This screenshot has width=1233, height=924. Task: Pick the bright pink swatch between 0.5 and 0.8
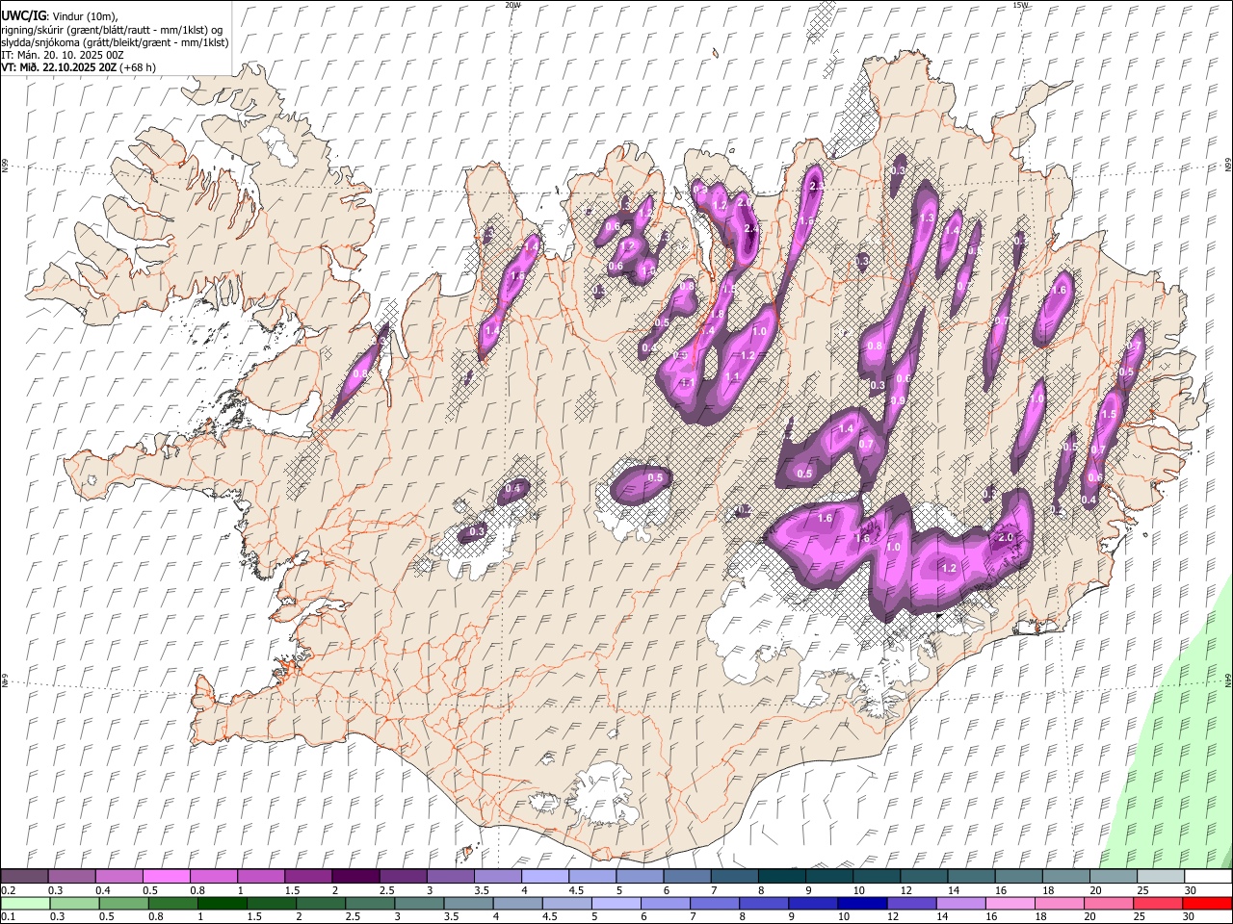(x=166, y=876)
